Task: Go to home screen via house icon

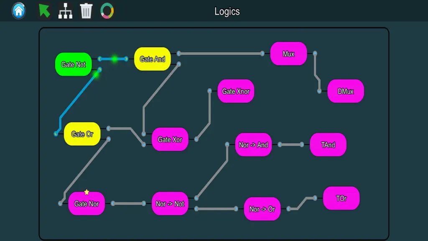Action: point(18,10)
